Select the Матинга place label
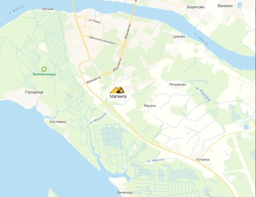The image size is (256, 197). click(118, 97)
